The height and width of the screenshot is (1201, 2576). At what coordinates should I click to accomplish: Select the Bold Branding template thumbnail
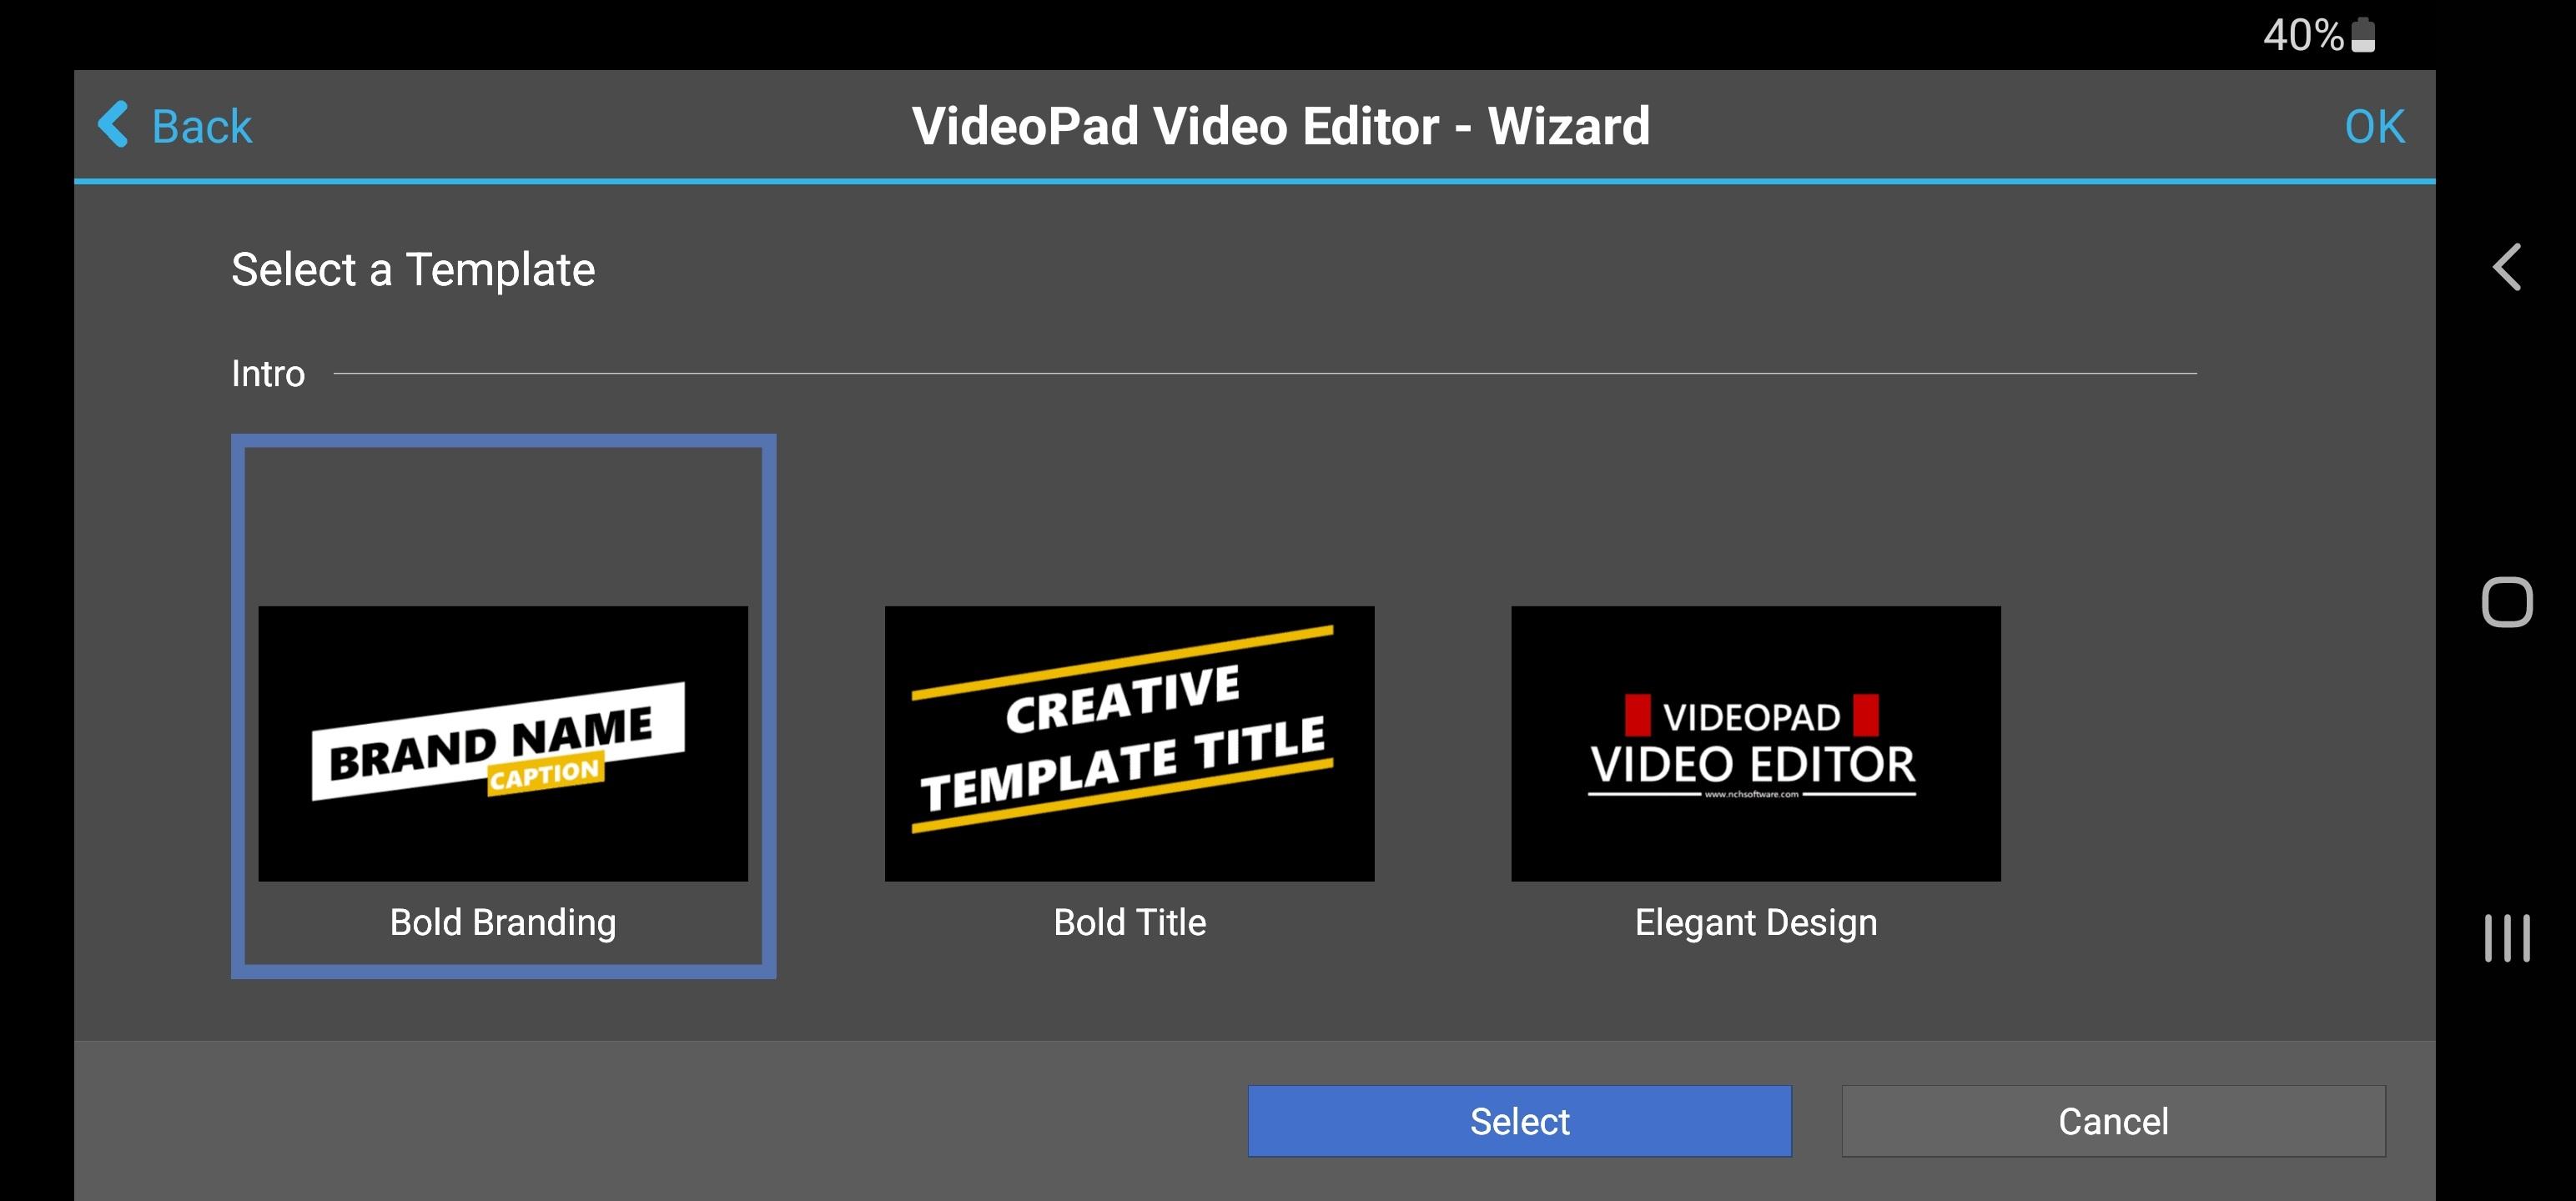coord(503,743)
